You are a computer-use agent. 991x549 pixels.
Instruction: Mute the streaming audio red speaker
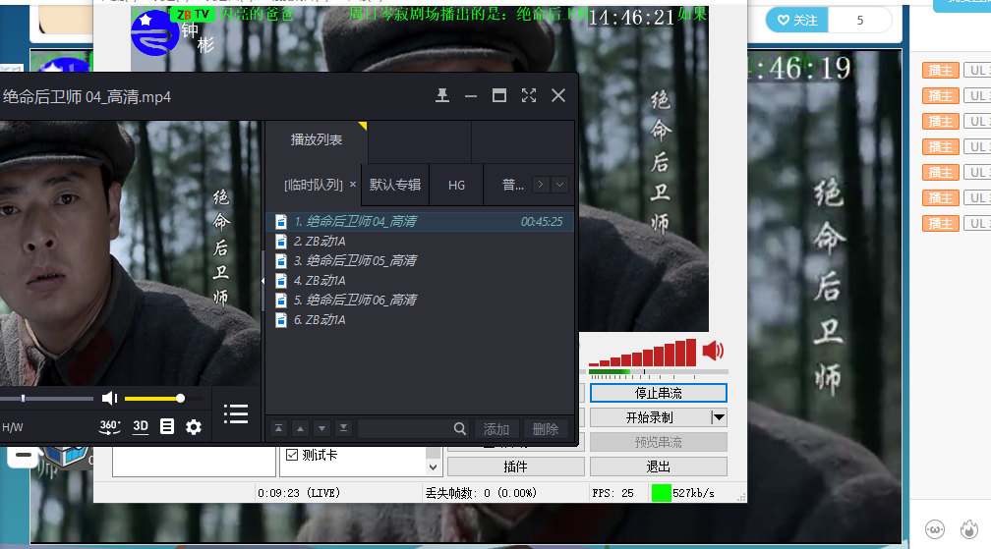(713, 351)
